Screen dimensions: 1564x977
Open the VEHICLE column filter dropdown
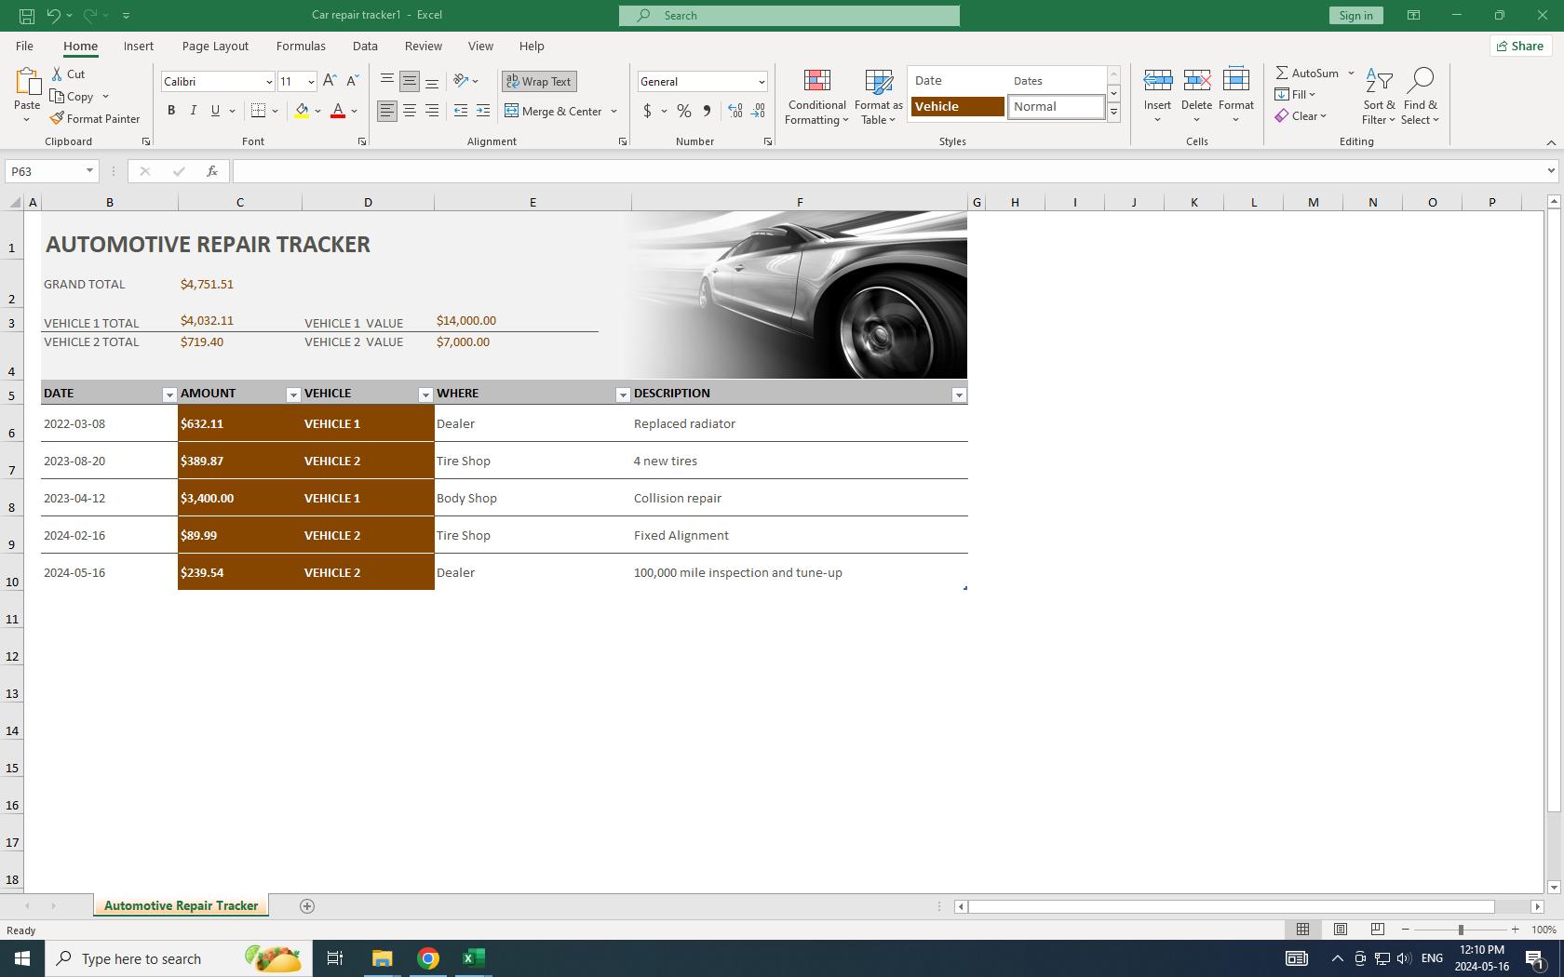(425, 395)
